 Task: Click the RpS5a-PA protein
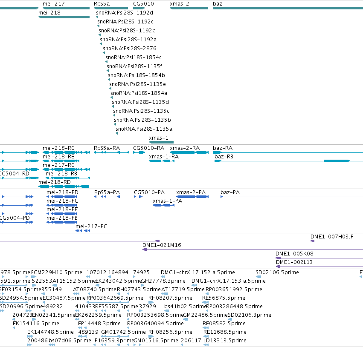click(107, 197)
